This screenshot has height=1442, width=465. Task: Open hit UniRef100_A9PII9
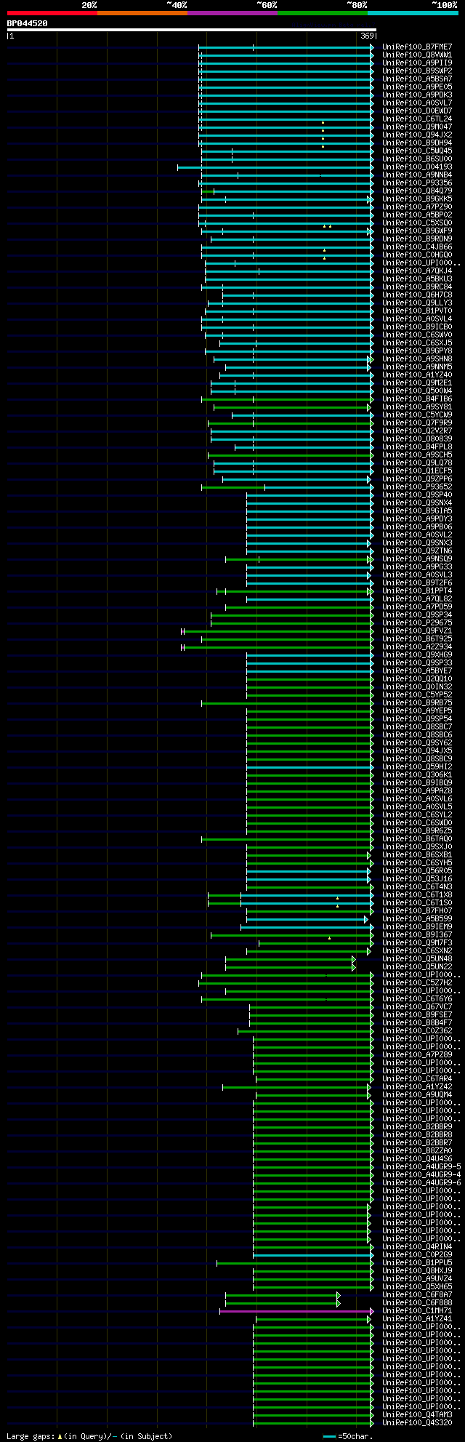pos(417,63)
